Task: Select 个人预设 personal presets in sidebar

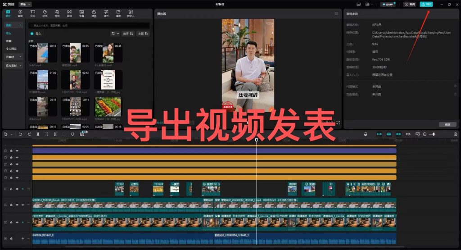Action: (x=11, y=49)
